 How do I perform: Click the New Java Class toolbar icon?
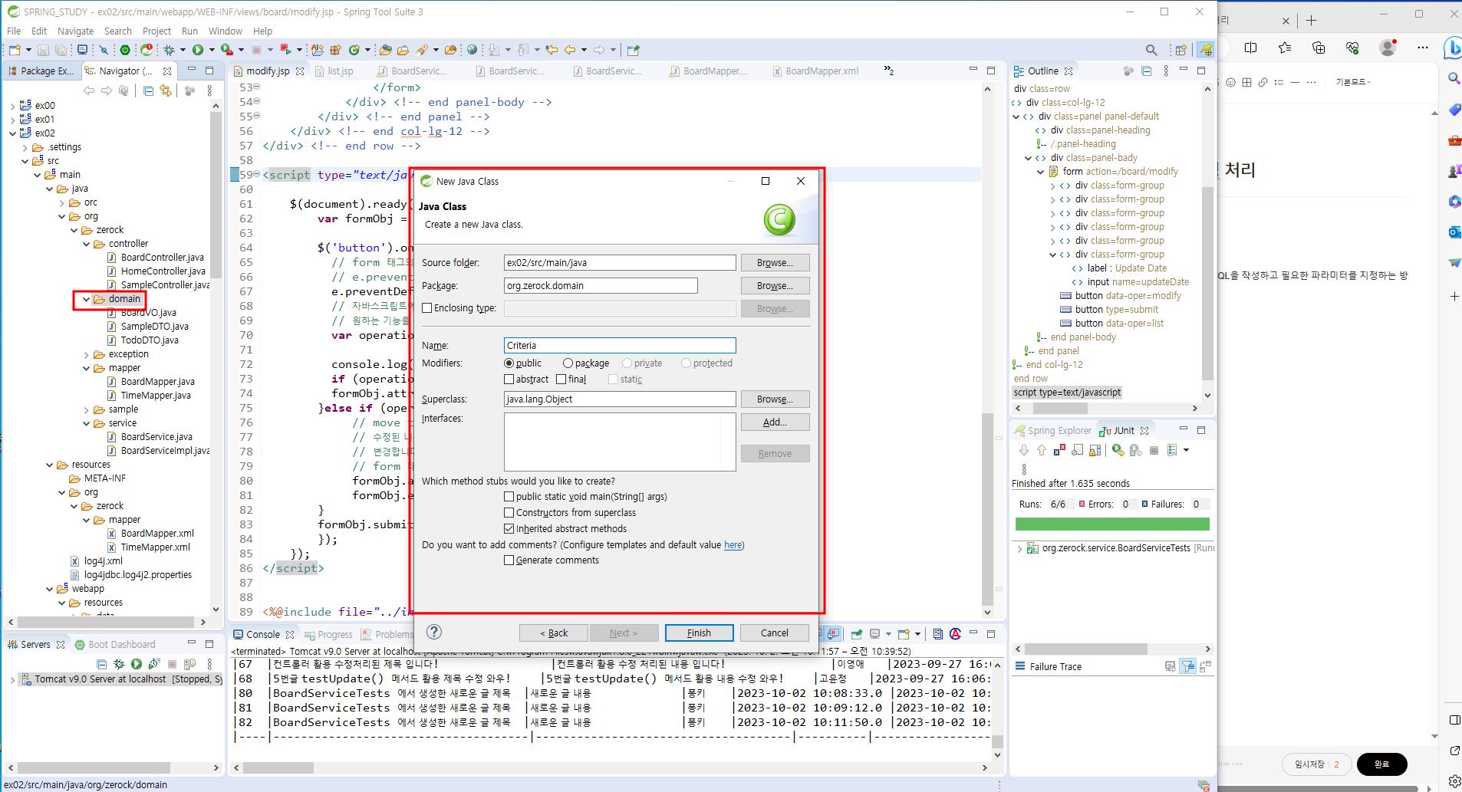(x=354, y=50)
